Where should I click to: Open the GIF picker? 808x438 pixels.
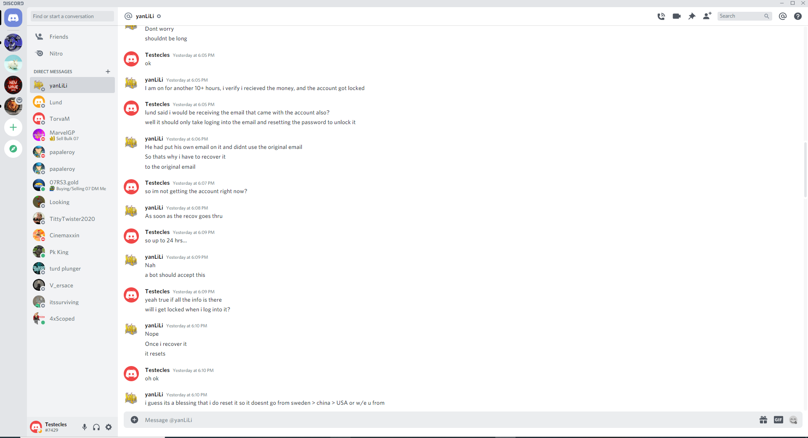(779, 420)
